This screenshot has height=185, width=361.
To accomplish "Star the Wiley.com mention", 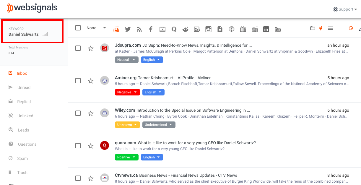I will click(x=91, y=113).
